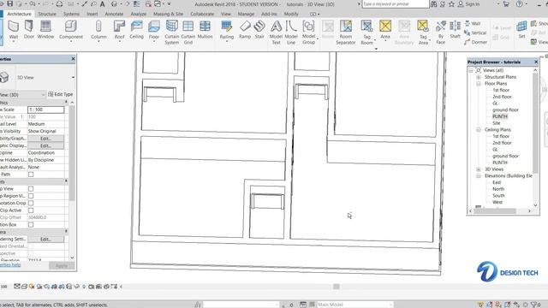Choose the Component tool
The height and width of the screenshot is (308, 548).
pyautogui.click(x=71, y=31)
